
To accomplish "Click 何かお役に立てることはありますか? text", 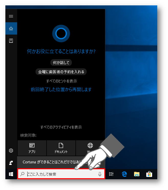I will (61, 51).
